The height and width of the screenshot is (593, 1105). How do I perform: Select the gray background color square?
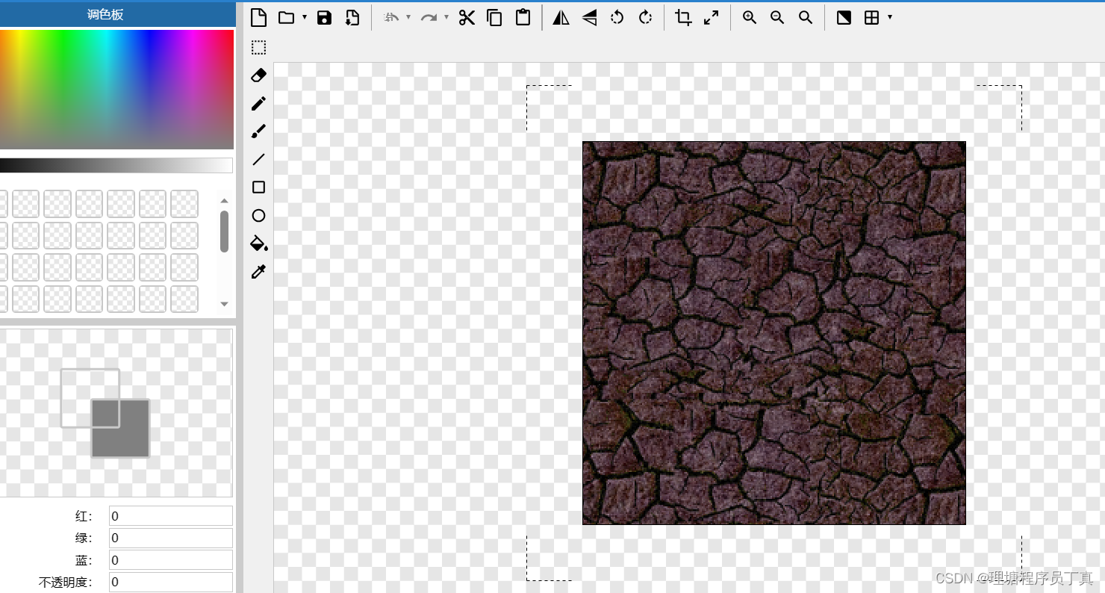tap(121, 428)
